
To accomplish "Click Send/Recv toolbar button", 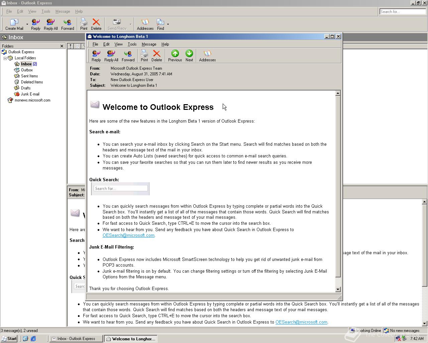I will tap(117, 24).
